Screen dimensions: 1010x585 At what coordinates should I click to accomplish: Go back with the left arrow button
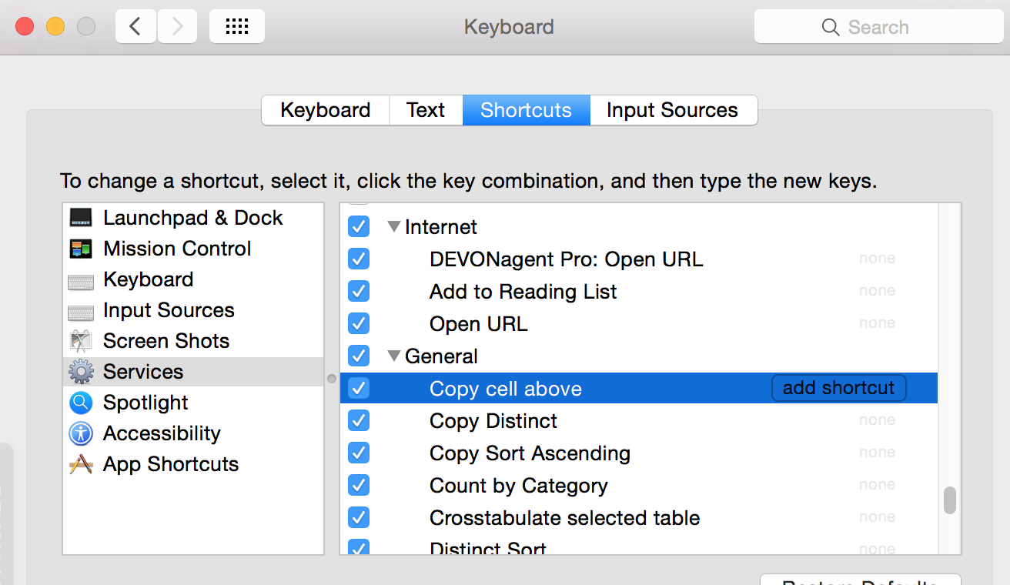[135, 27]
